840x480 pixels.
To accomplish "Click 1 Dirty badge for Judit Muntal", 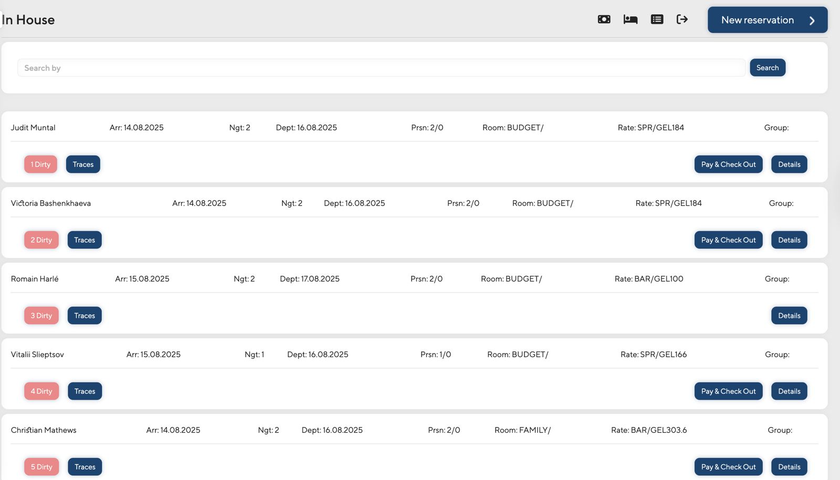I will (x=40, y=164).
